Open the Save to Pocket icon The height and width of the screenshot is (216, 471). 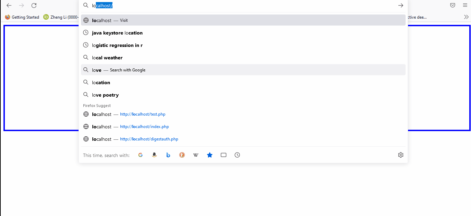coord(452,6)
